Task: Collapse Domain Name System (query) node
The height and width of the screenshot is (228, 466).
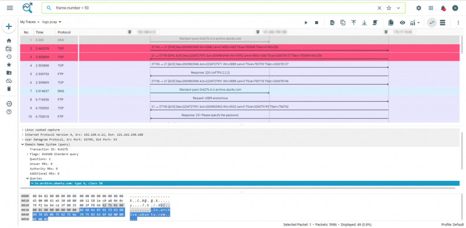Action: coord(22,145)
